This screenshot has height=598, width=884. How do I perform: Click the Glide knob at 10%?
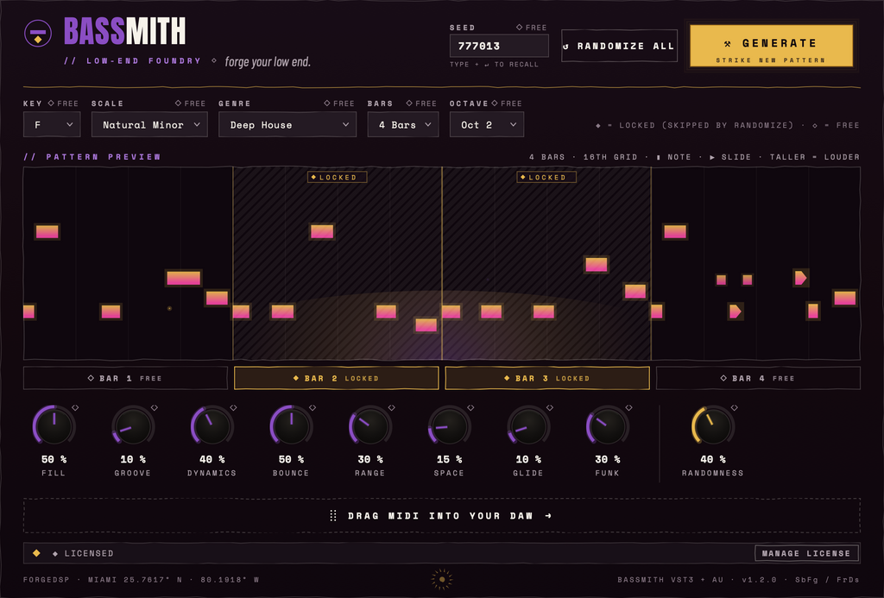point(528,426)
